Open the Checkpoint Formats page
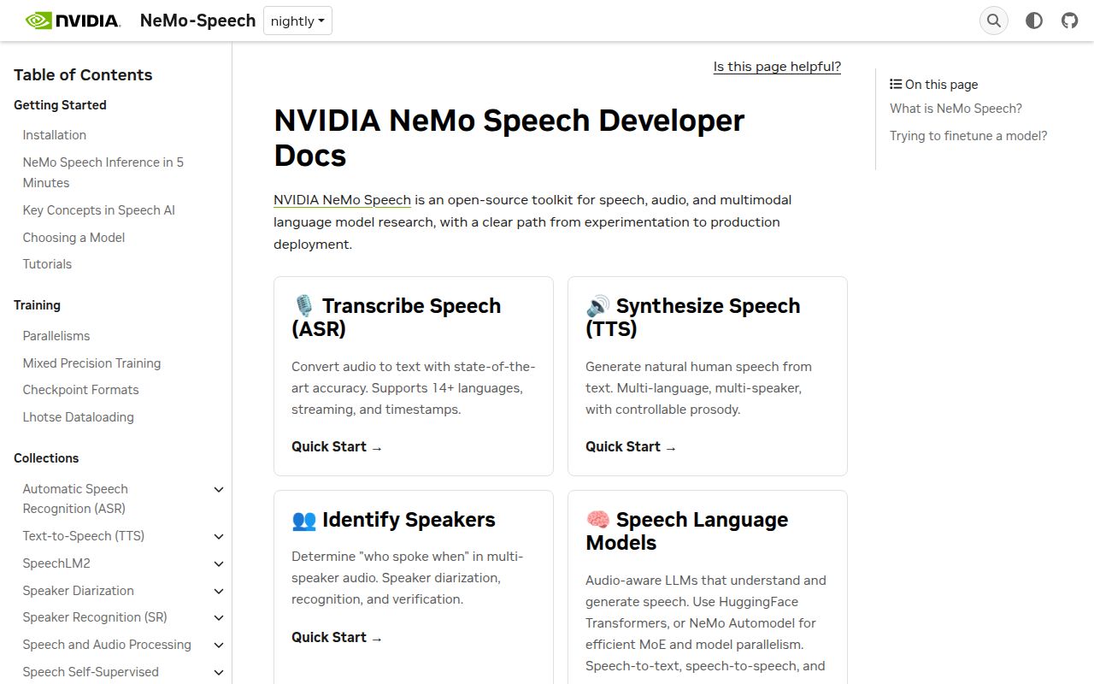The height and width of the screenshot is (684, 1094). 80,390
